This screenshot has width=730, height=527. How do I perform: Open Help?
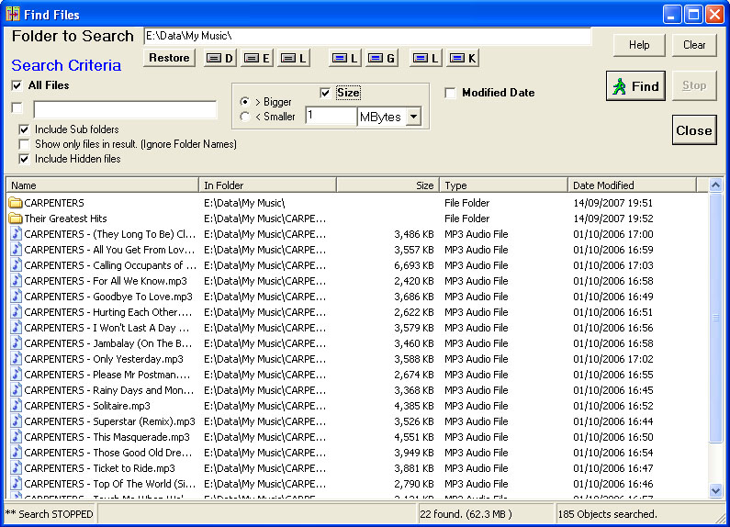tap(639, 45)
